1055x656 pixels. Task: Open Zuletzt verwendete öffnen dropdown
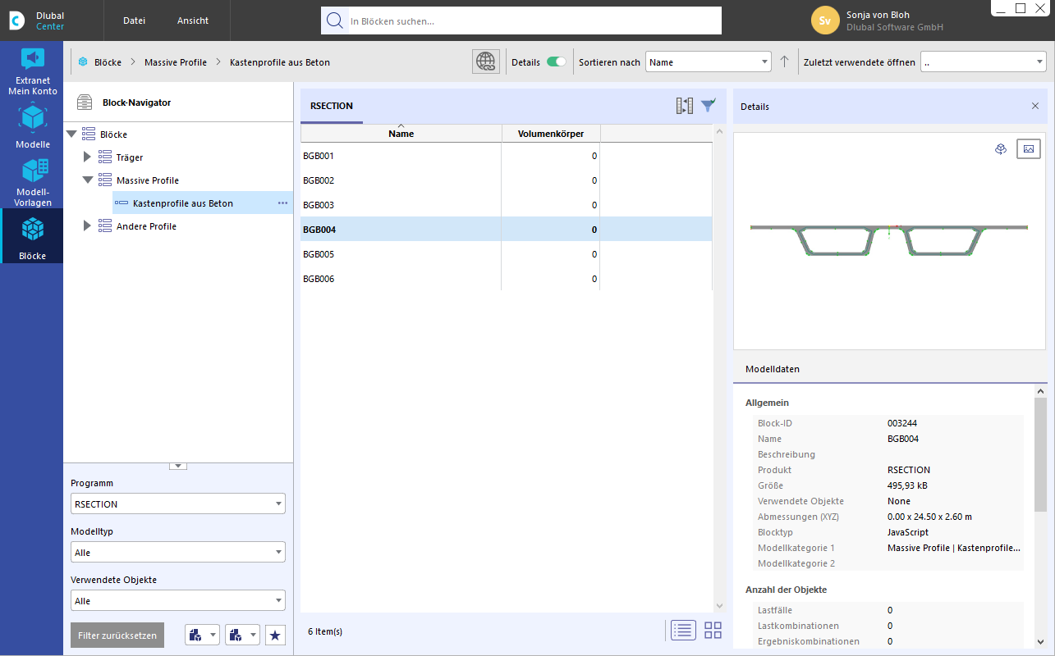(x=984, y=62)
